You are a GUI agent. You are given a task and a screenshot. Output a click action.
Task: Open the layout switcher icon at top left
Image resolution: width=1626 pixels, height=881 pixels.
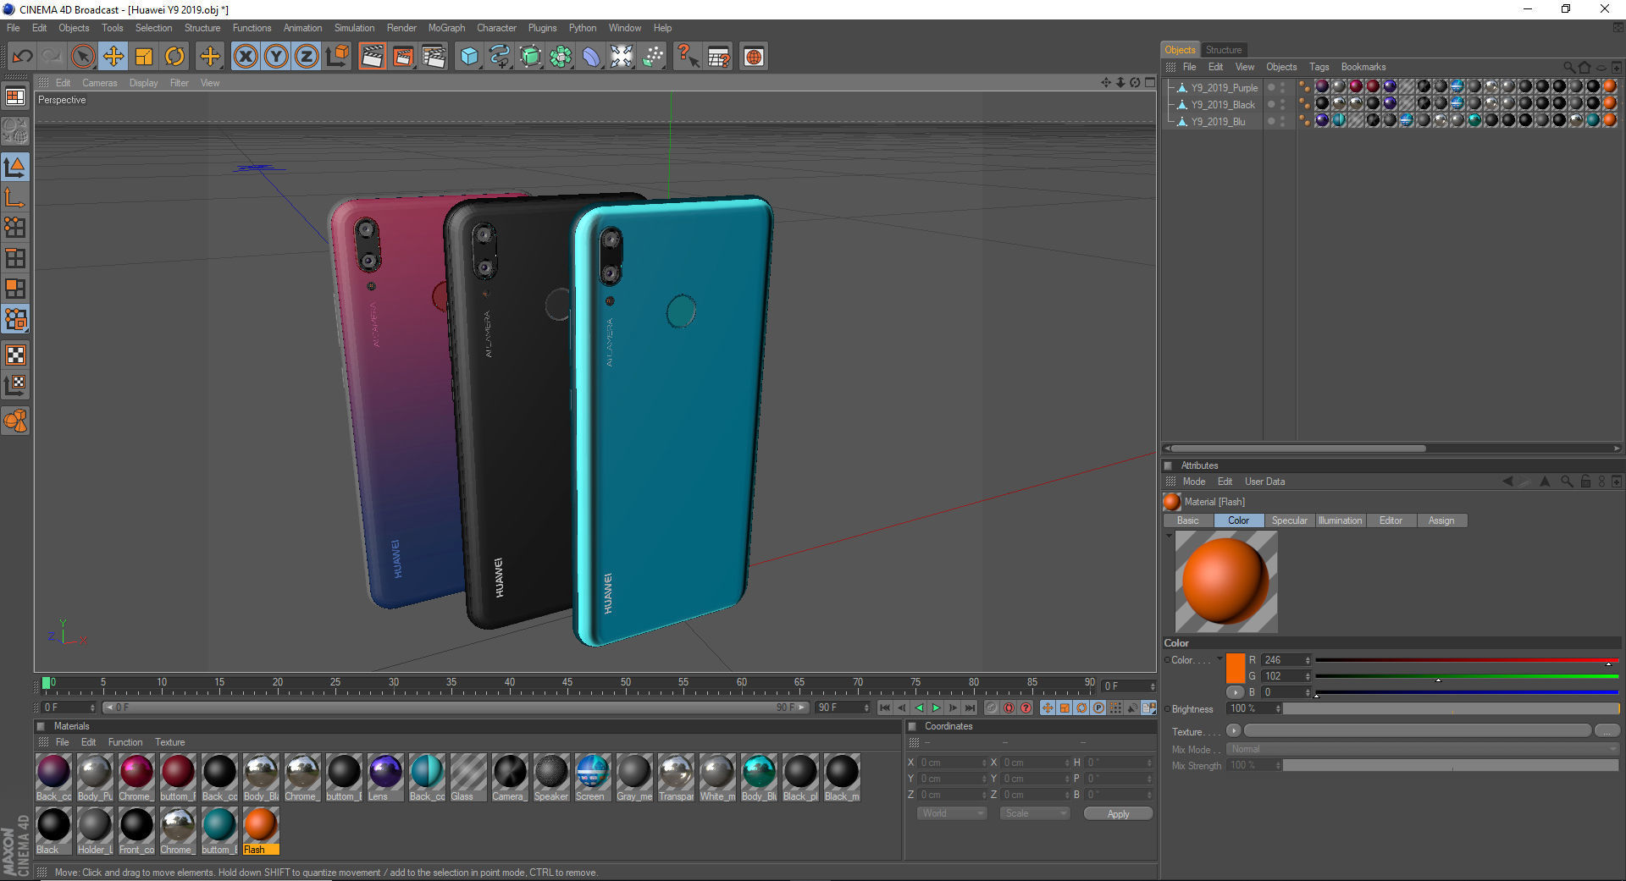pos(15,96)
